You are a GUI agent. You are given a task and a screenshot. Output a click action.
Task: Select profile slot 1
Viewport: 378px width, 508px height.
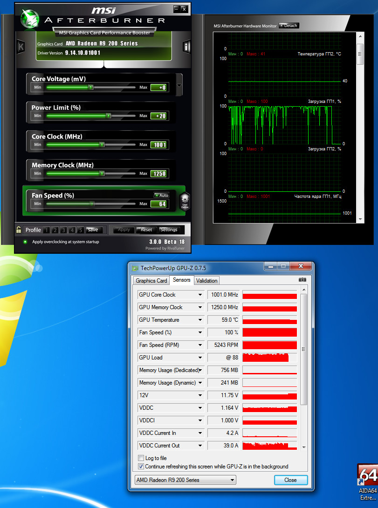[x=46, y=230]
